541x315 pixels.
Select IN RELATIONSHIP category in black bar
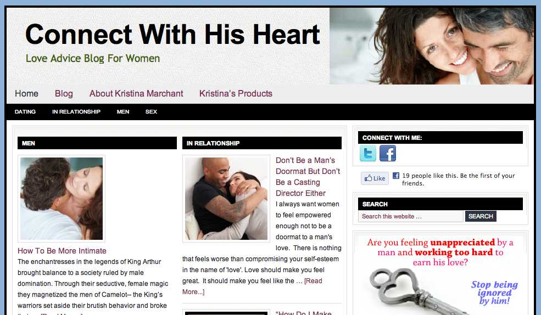pyautogui.click(x=76, y=111)
